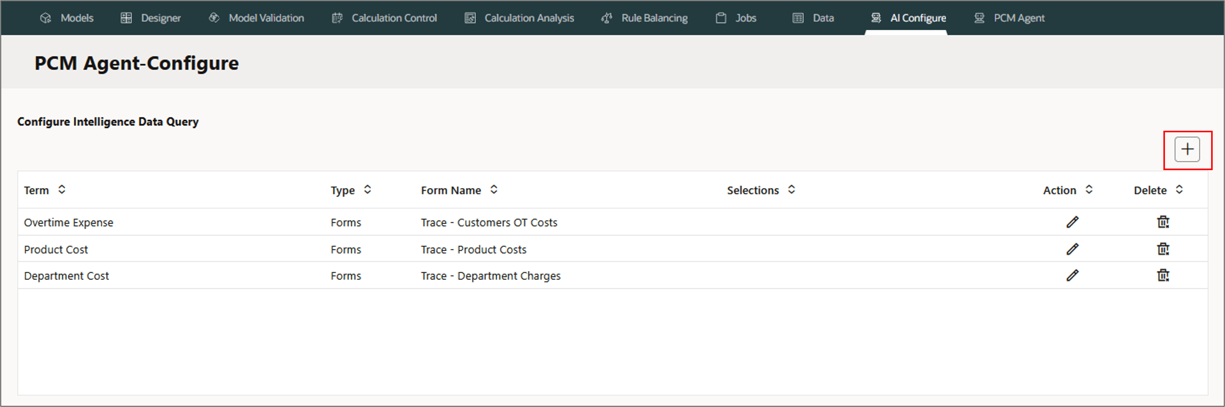
Task: Edit the Product Cost row pencil icon
Action: tap(1072, 249)
